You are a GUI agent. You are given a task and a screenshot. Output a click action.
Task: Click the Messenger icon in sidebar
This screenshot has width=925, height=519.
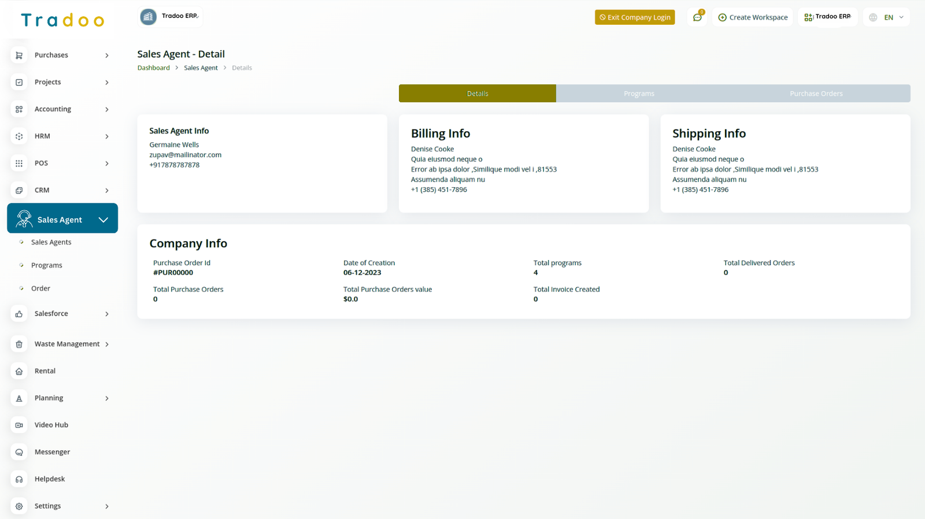19,453
